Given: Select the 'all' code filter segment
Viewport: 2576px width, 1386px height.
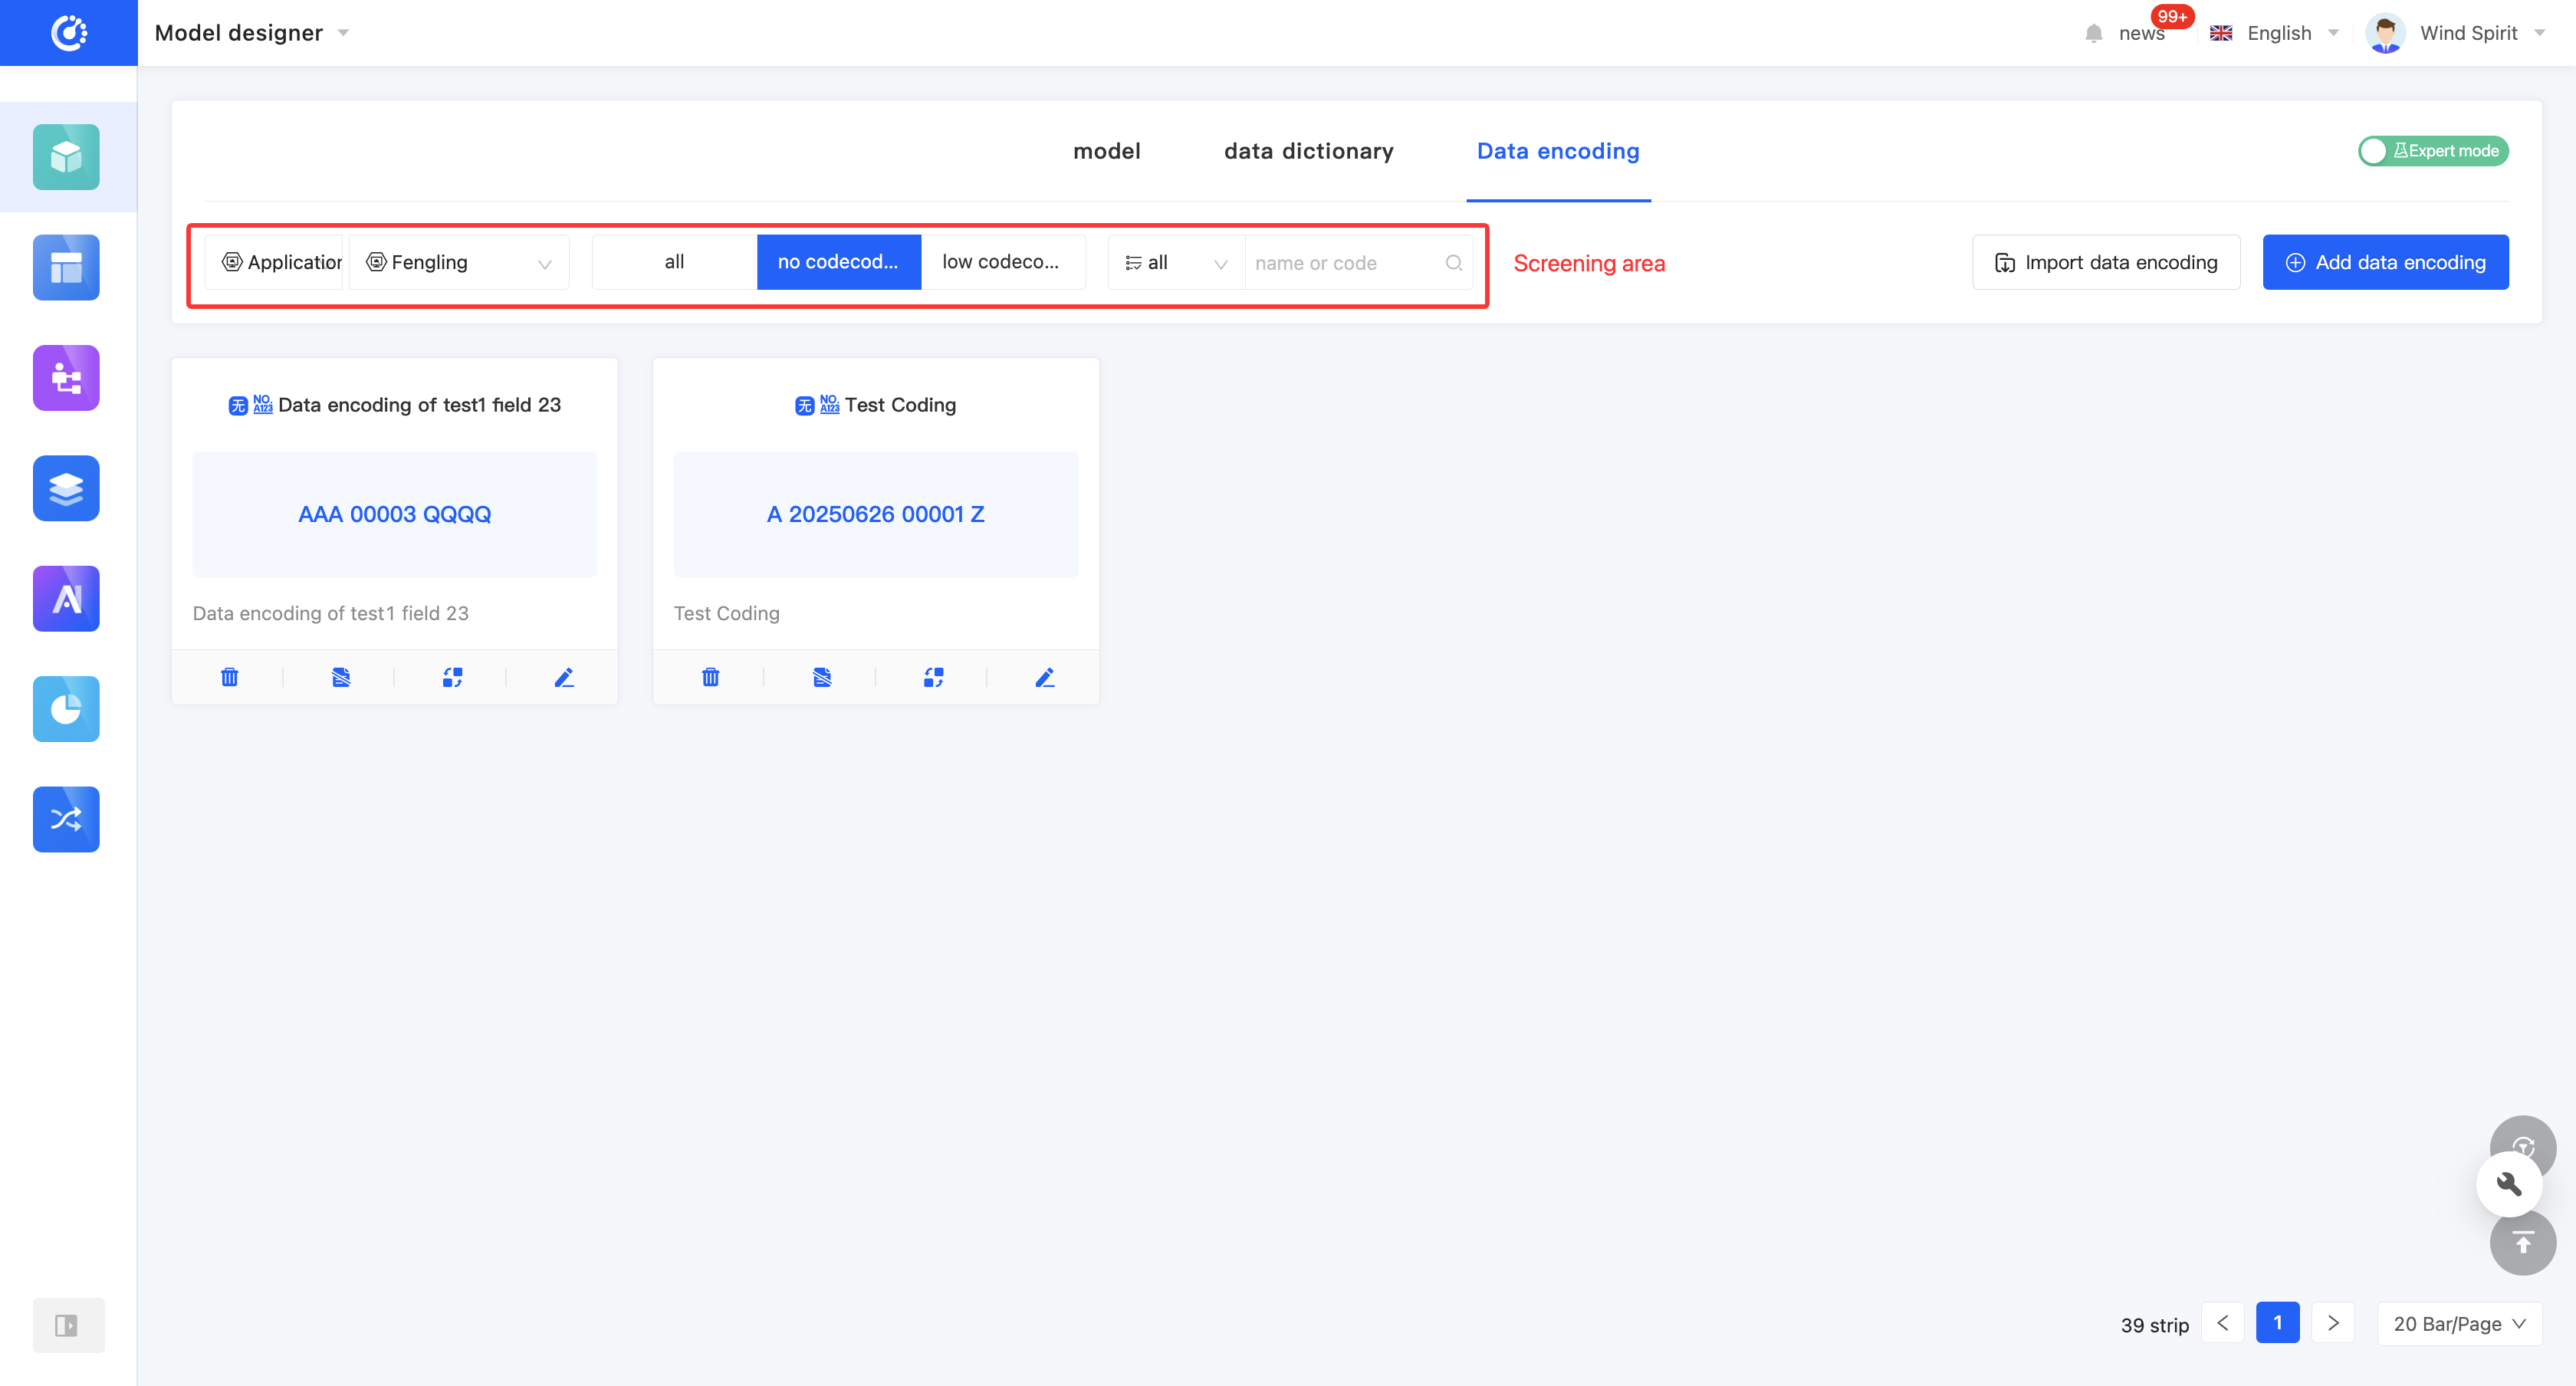Looking at the screenshot, I should click(674, 262).
